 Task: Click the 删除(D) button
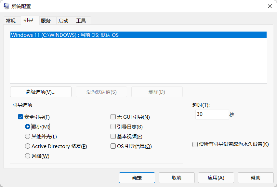point(157,92)
